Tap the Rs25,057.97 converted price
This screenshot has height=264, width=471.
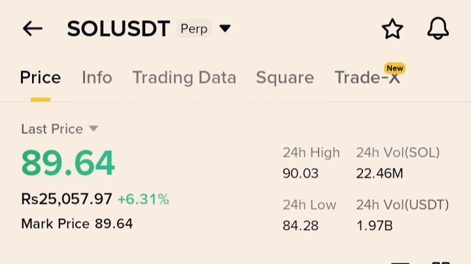click(67, 199)
